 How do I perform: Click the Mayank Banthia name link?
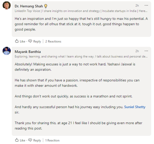point(27,52)
